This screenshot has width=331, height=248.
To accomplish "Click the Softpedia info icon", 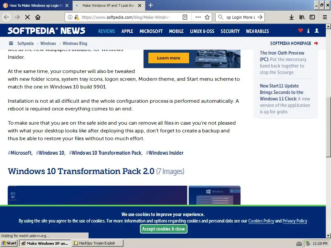I will tap(308, 31).
